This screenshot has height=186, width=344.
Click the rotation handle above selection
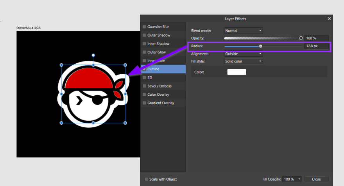point(93,55)
